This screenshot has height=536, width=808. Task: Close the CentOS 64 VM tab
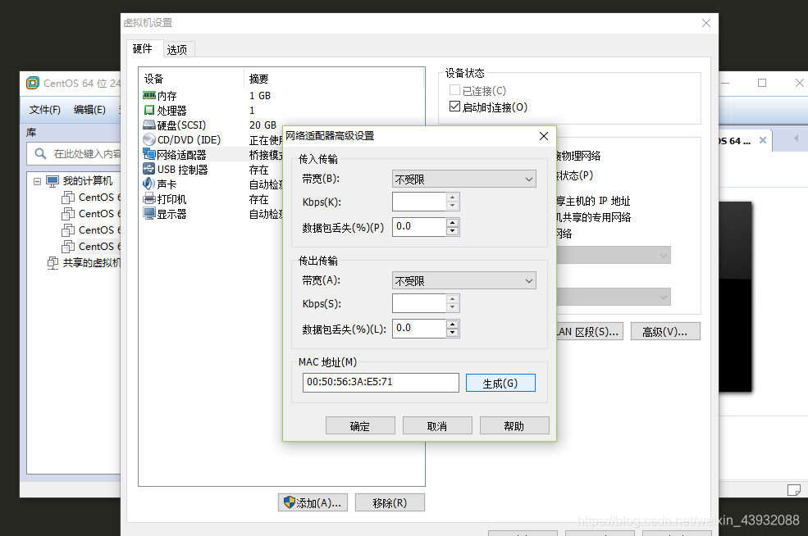(x=763, y=140)
